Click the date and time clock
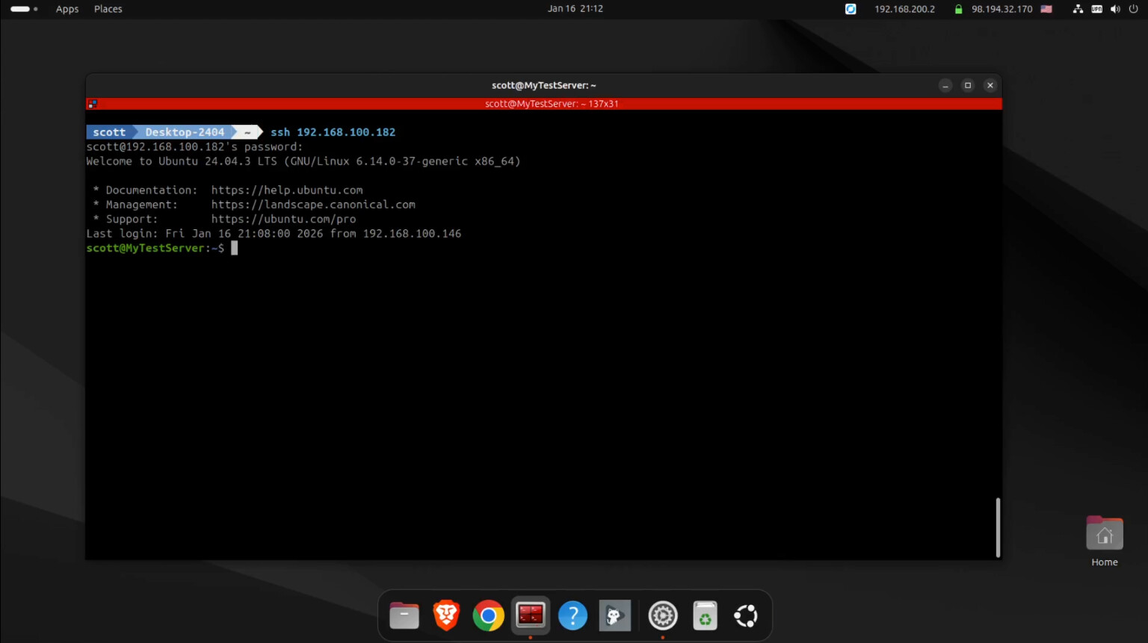Screen dimensions: 1148x643 [575, 9]
